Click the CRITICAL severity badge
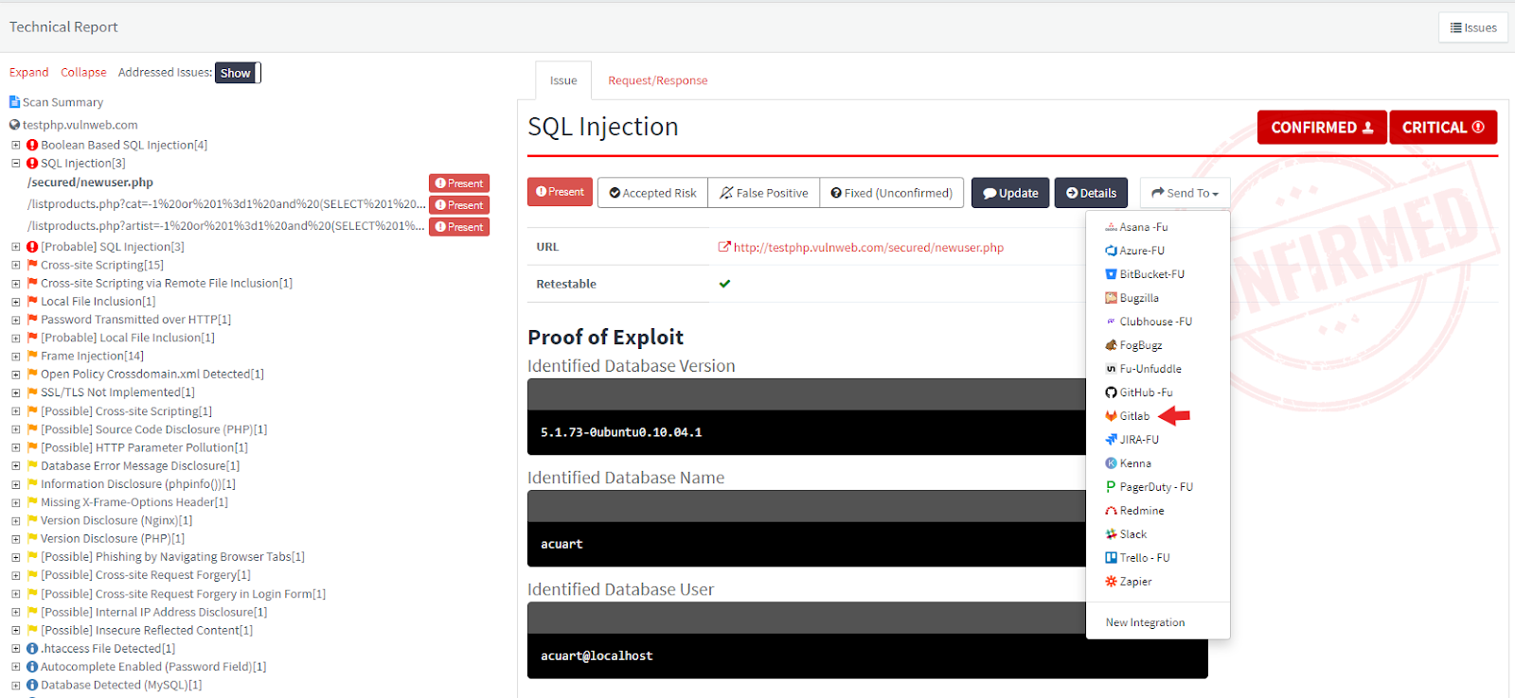The image size is (1515, 698). [x=1443, y=128]
